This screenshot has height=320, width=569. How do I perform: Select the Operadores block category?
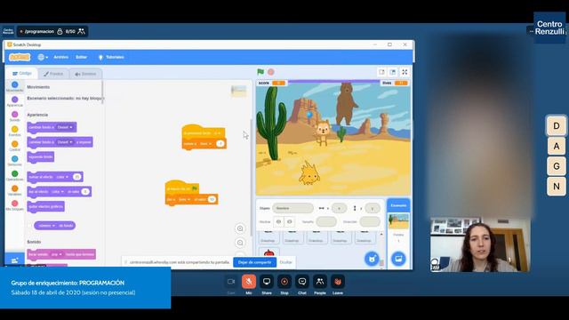click(14, 176)
